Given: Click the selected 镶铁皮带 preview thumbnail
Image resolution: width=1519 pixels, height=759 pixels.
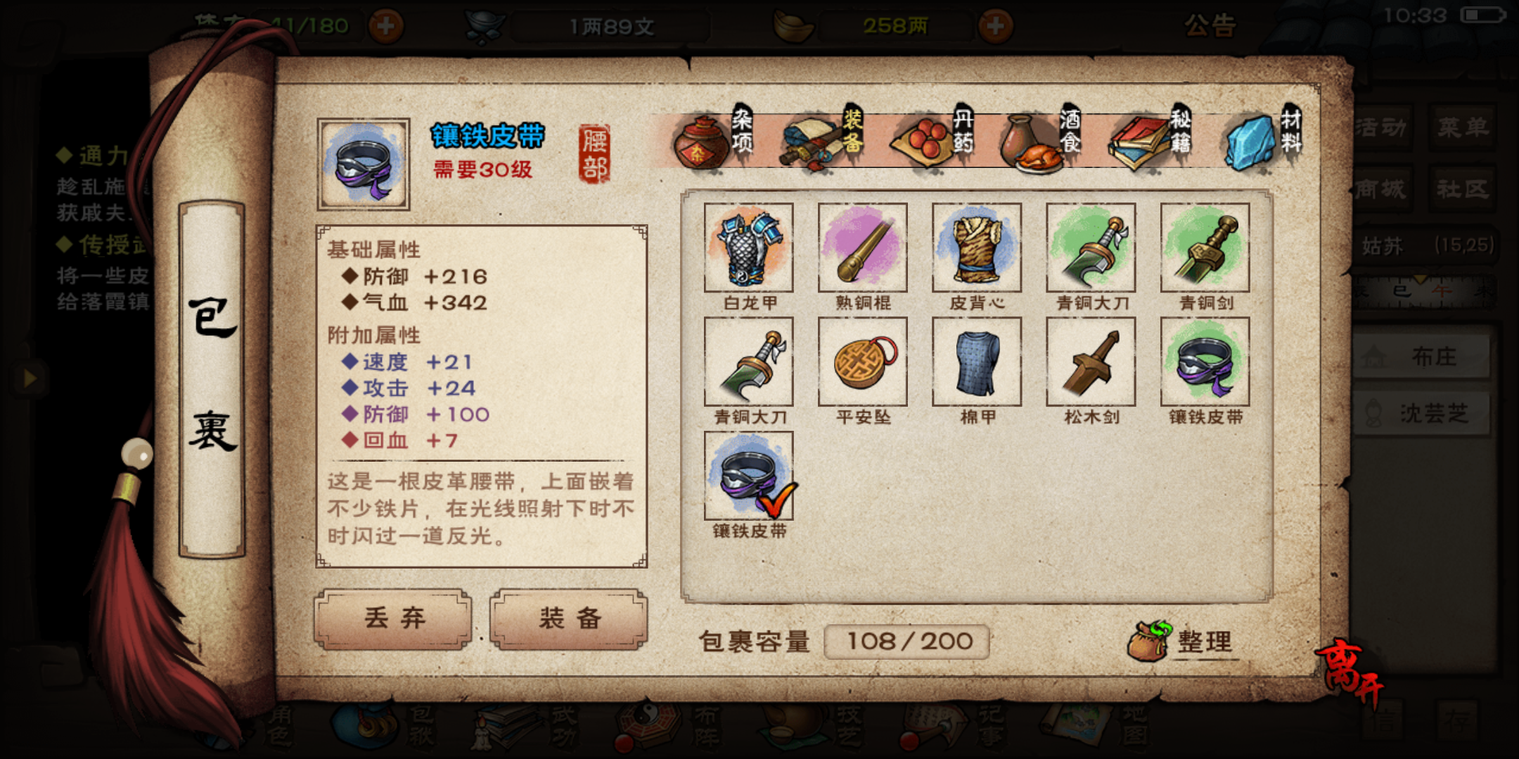Looking at the screenshot, I should (x=363, y=164).
